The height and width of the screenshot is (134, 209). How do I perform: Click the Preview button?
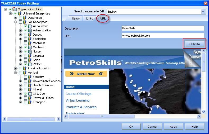[194, 44]
